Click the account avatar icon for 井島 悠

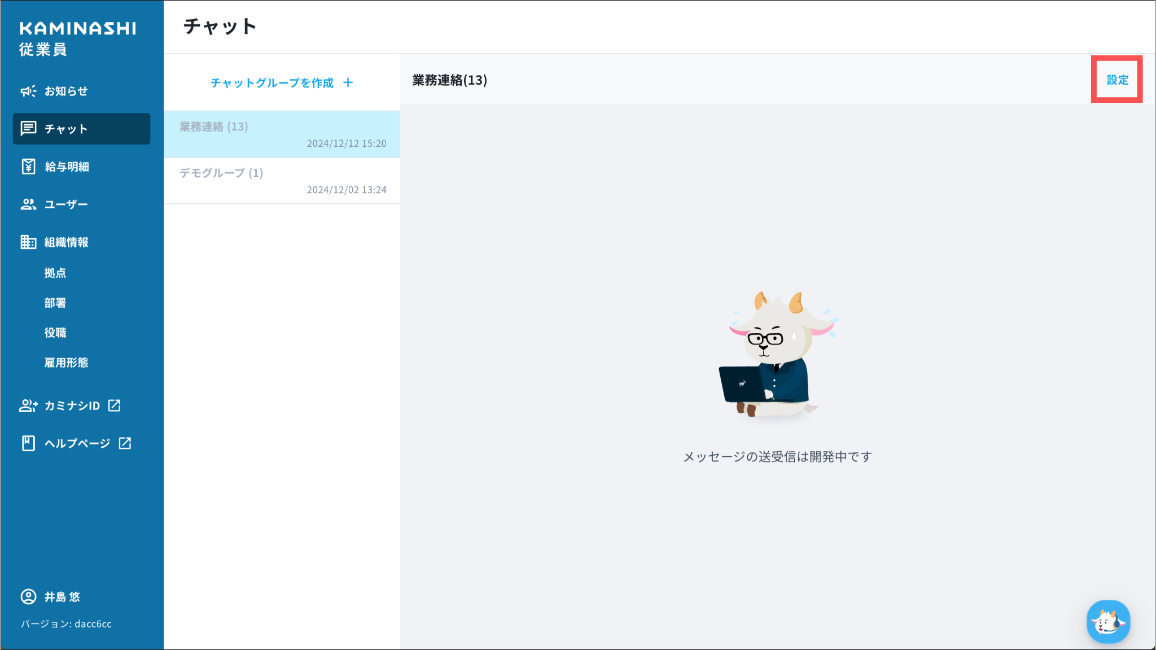[x=28, y=597]
